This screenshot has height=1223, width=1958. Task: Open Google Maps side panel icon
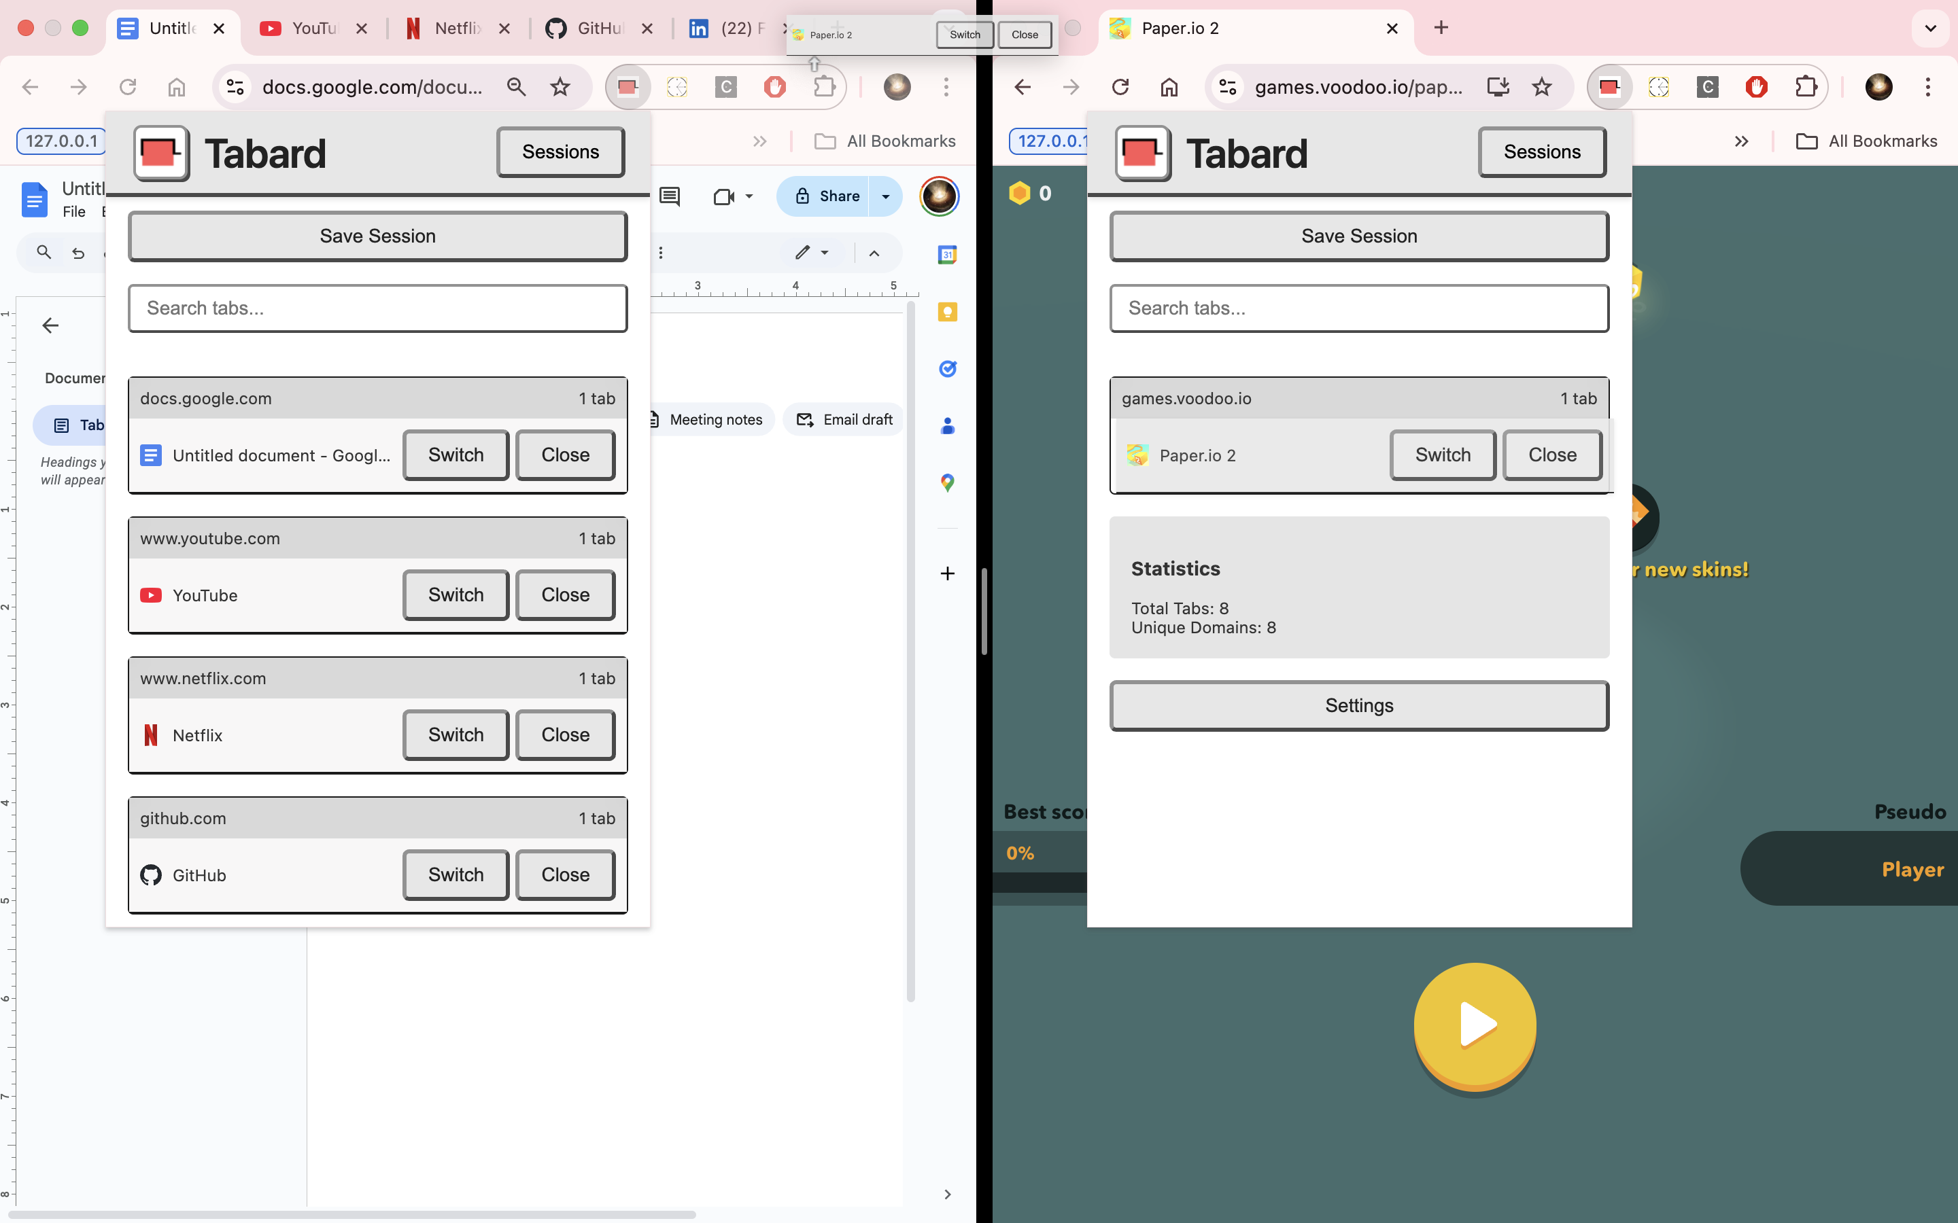(x=948, y=483)
